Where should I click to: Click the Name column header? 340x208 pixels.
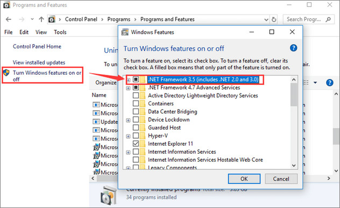[99, 95]
